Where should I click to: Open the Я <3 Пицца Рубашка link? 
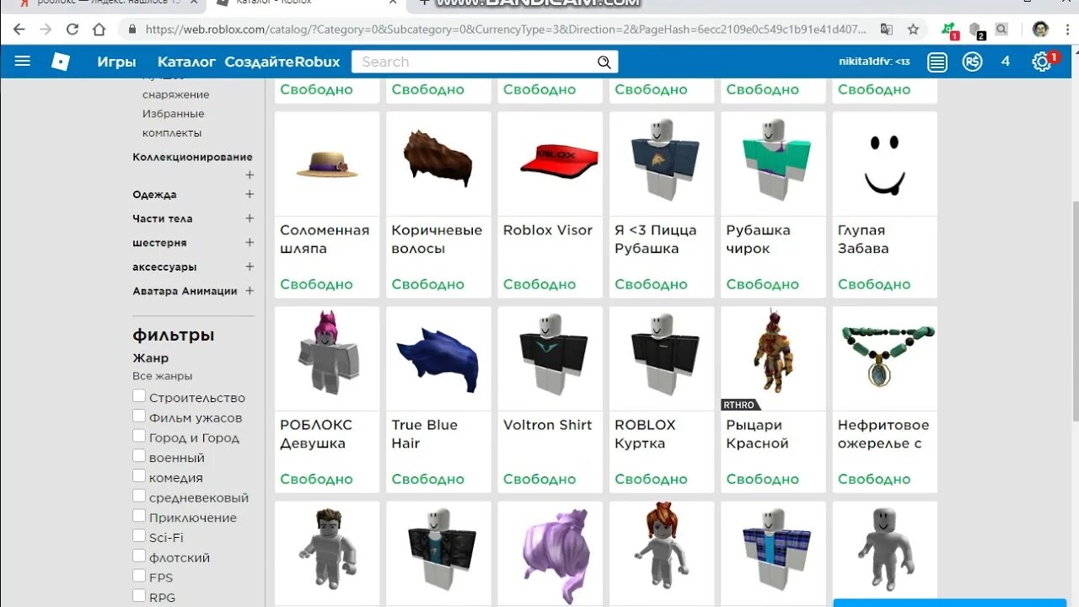point(656,239)
